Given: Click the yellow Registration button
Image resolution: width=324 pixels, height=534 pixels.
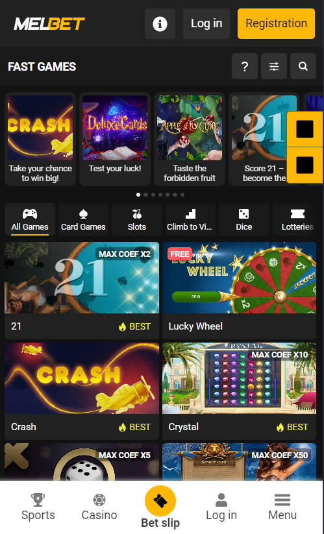Looking at the screenshot, I should click(276, 23).
